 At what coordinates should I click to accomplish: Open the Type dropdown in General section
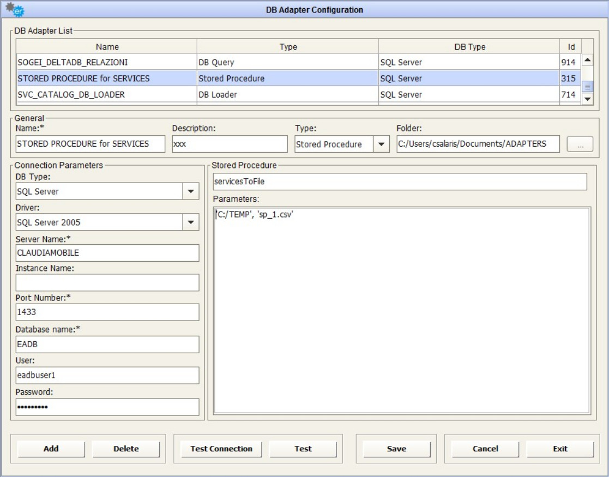[381, 144]
